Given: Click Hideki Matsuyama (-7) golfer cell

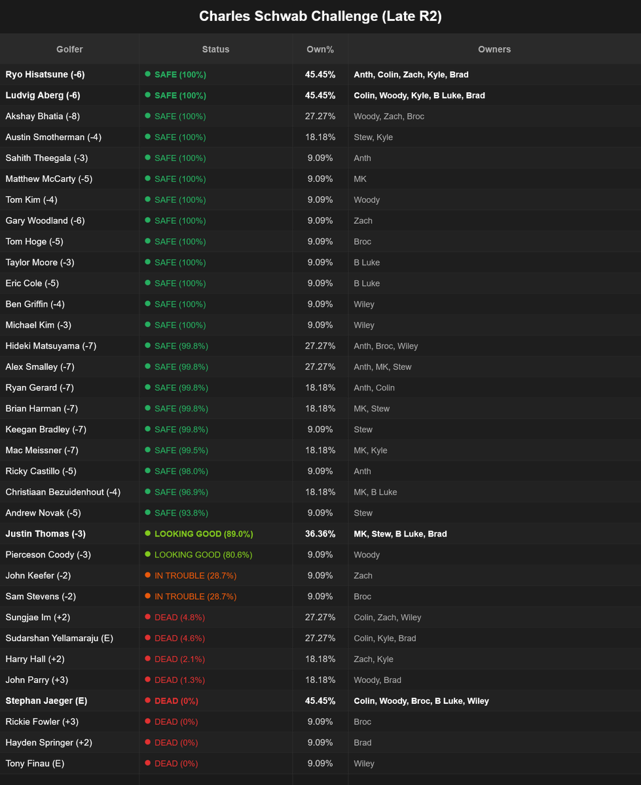Looking at the screenshot, I should pos(69,346).
